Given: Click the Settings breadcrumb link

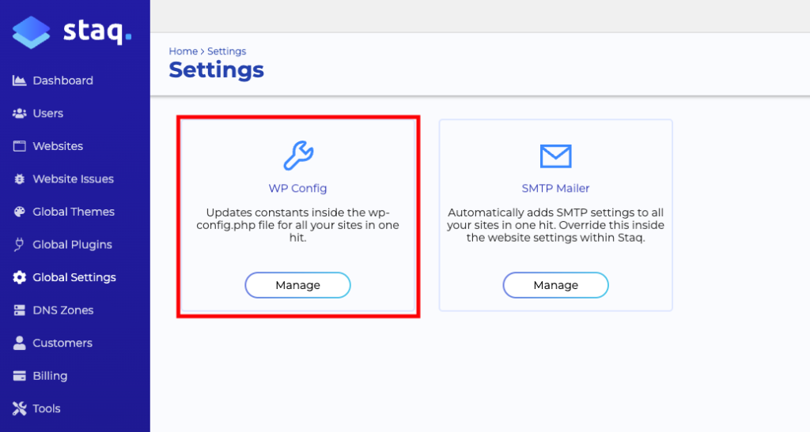Looking at the screenshot, I should 226,51.
